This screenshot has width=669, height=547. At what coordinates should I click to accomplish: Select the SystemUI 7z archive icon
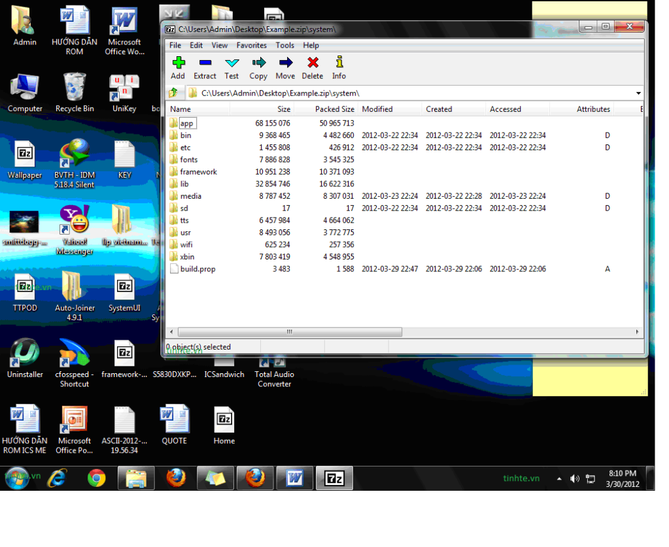pos(125,293)
